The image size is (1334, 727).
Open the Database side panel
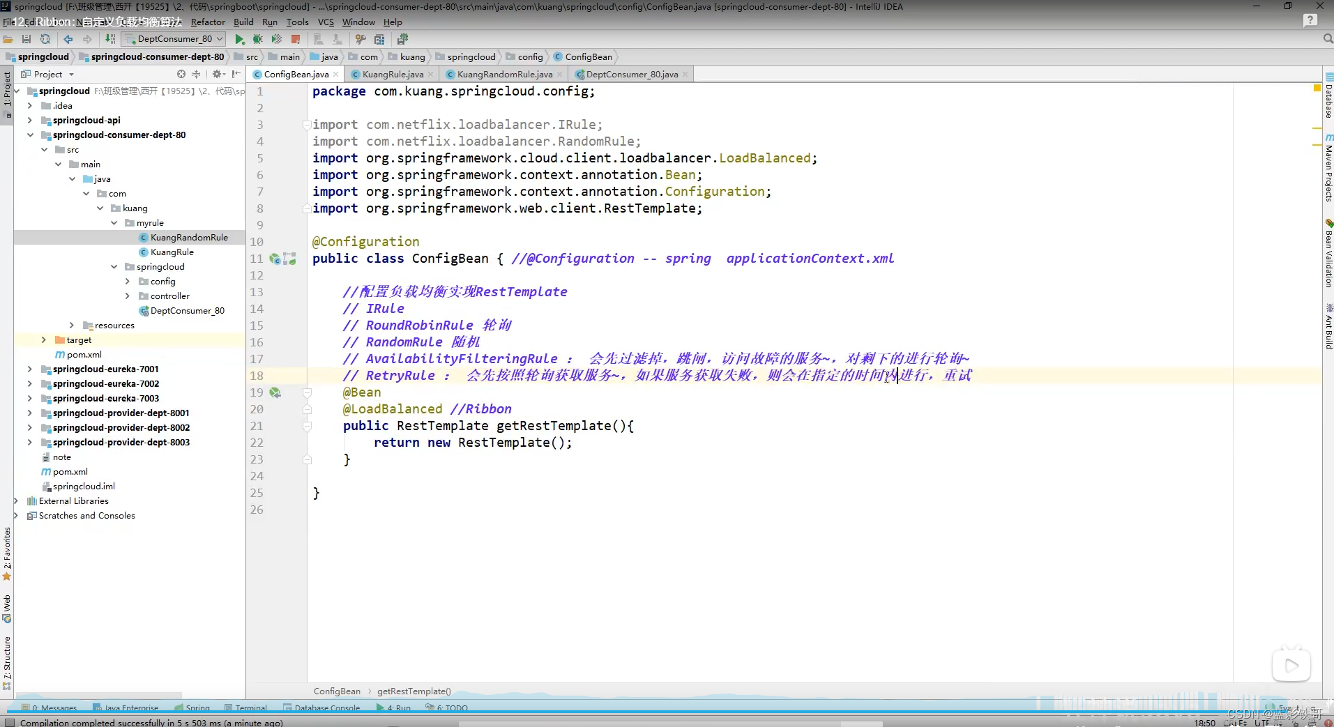point(1328,95)
